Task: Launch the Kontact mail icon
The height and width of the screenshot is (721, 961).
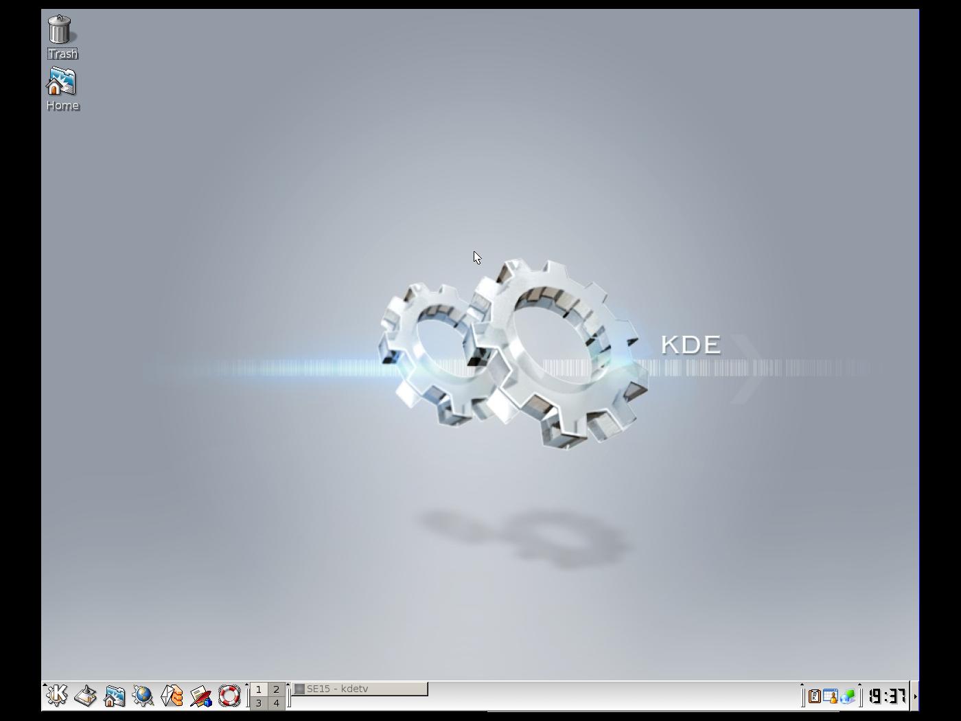Action: tap(172, 696)
